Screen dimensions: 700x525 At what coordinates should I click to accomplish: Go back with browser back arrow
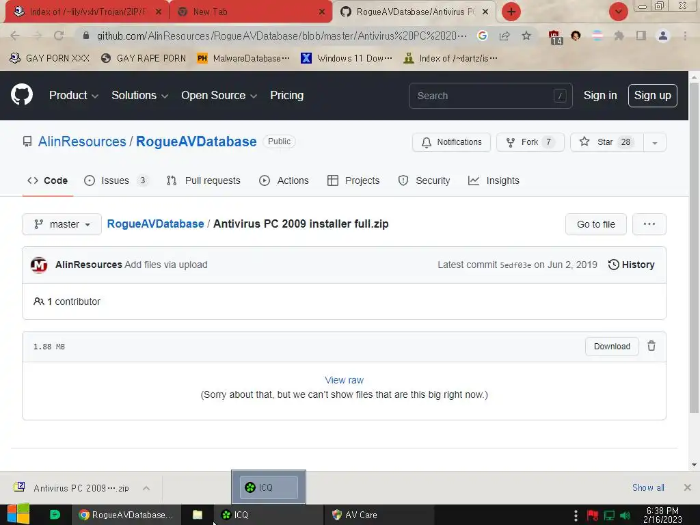[x=15, y=36]
